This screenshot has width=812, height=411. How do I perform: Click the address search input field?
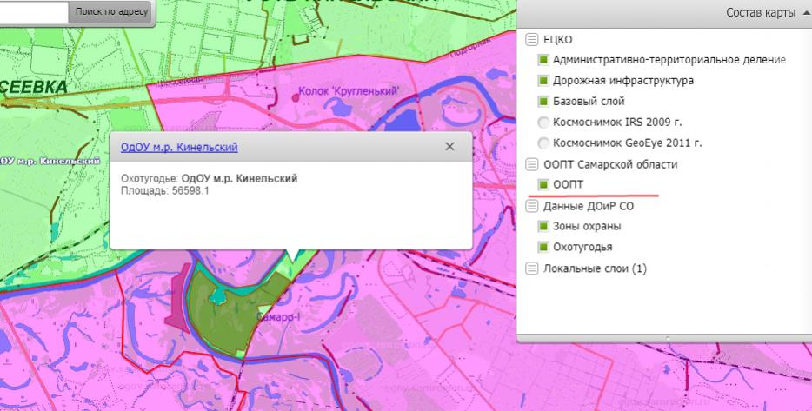33,12
